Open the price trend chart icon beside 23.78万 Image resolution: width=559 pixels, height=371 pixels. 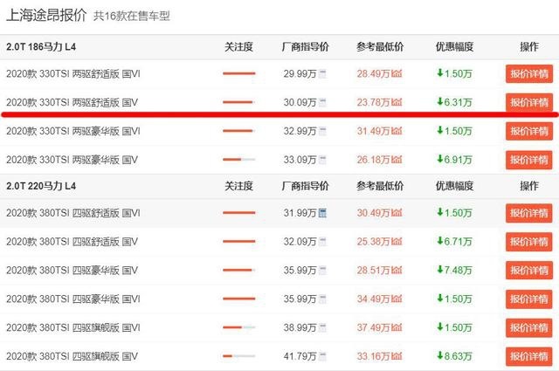tap(397, 102)
